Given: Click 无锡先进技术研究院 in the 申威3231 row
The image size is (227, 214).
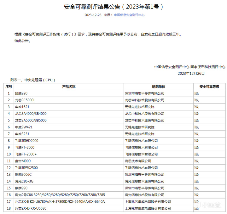Looking at the screenshot, I should (x=140, y=134).
